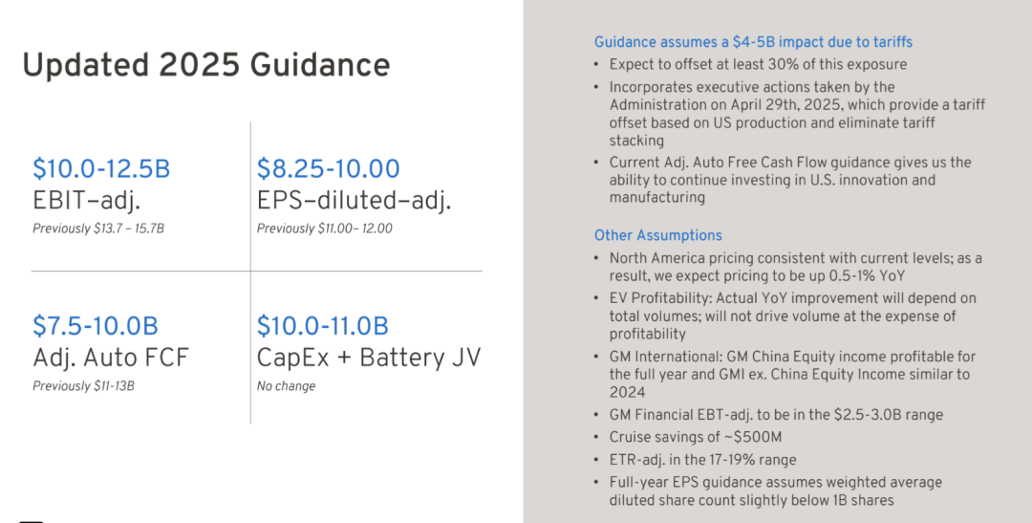Select the Previously $13.7 – 15.7B note
This screenshot has width=1032, height=523.
98,229
